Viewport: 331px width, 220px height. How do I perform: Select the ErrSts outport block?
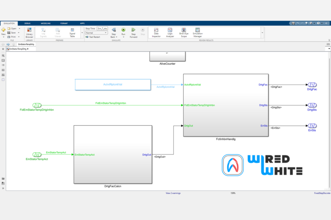coord(312,126)
